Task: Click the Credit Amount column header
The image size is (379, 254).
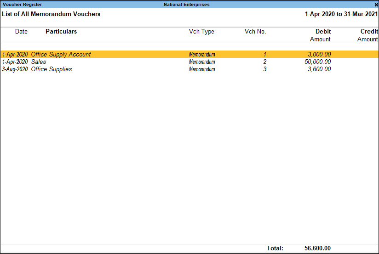Action: click(368, 35)
